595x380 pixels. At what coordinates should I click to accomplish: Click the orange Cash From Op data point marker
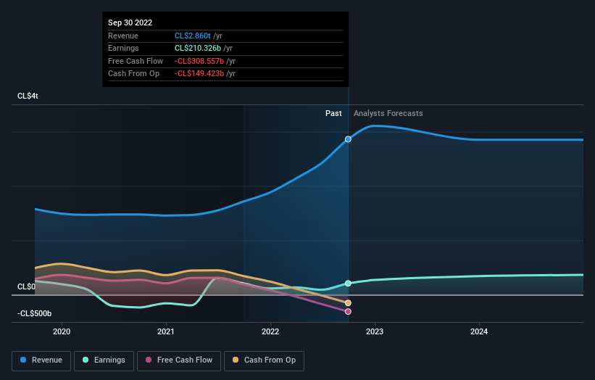coord(348,303)
